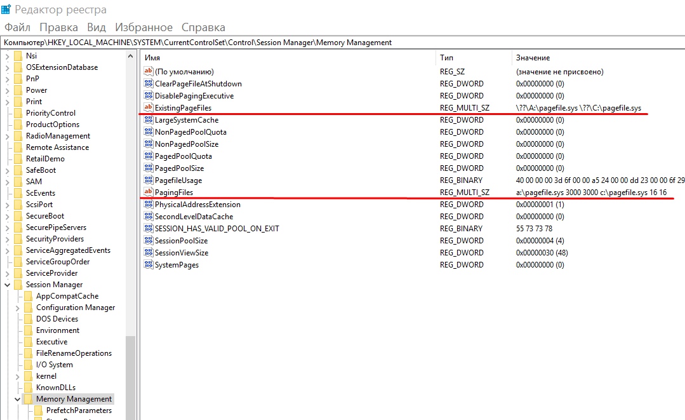The image size is (685, 420).
Task: Click the Memory Management folder icon
Action: point(28,399)
